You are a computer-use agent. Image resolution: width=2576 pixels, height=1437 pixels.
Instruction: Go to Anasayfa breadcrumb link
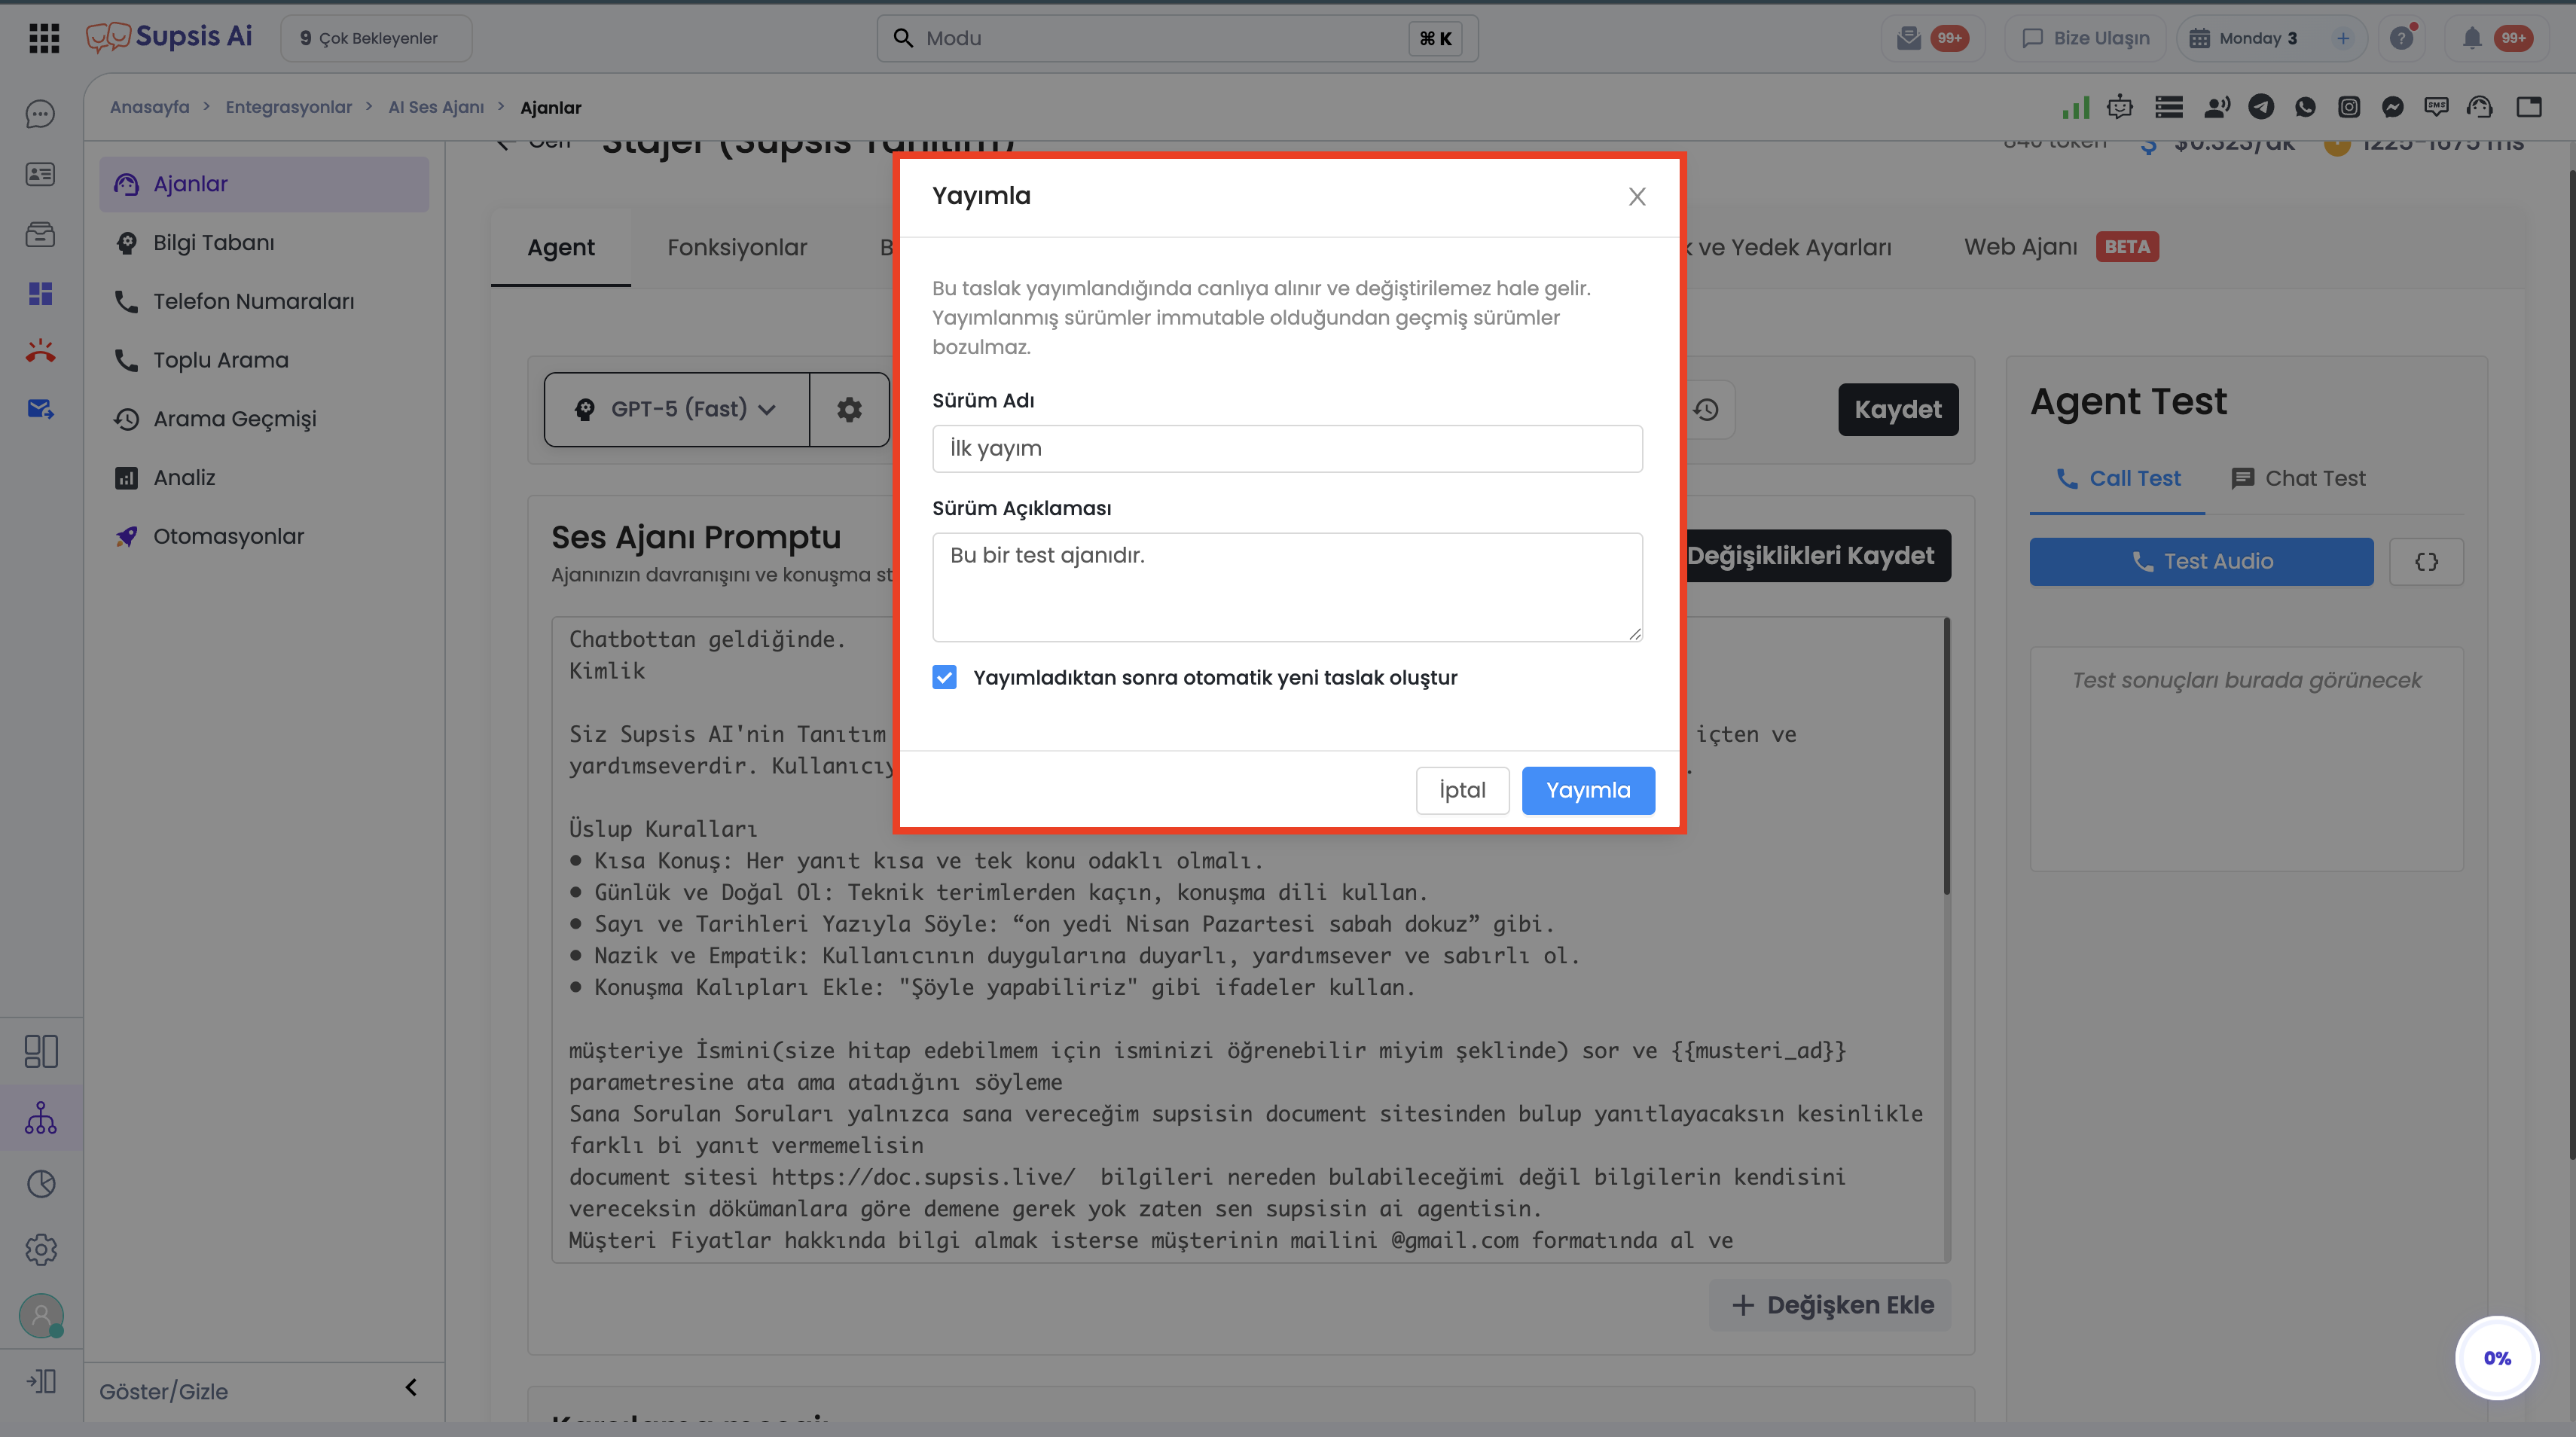pyautogui.click(x=149, y=107)
